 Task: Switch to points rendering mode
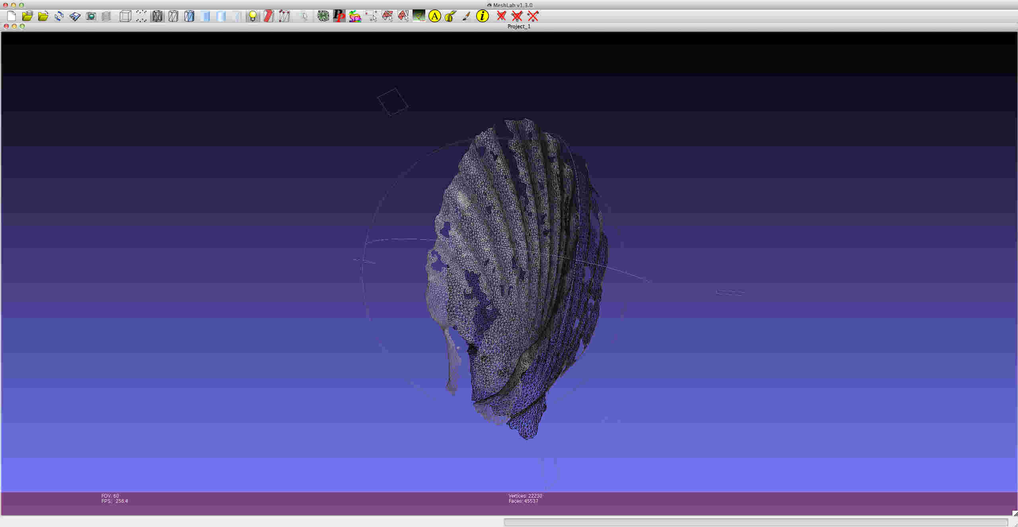141,16
